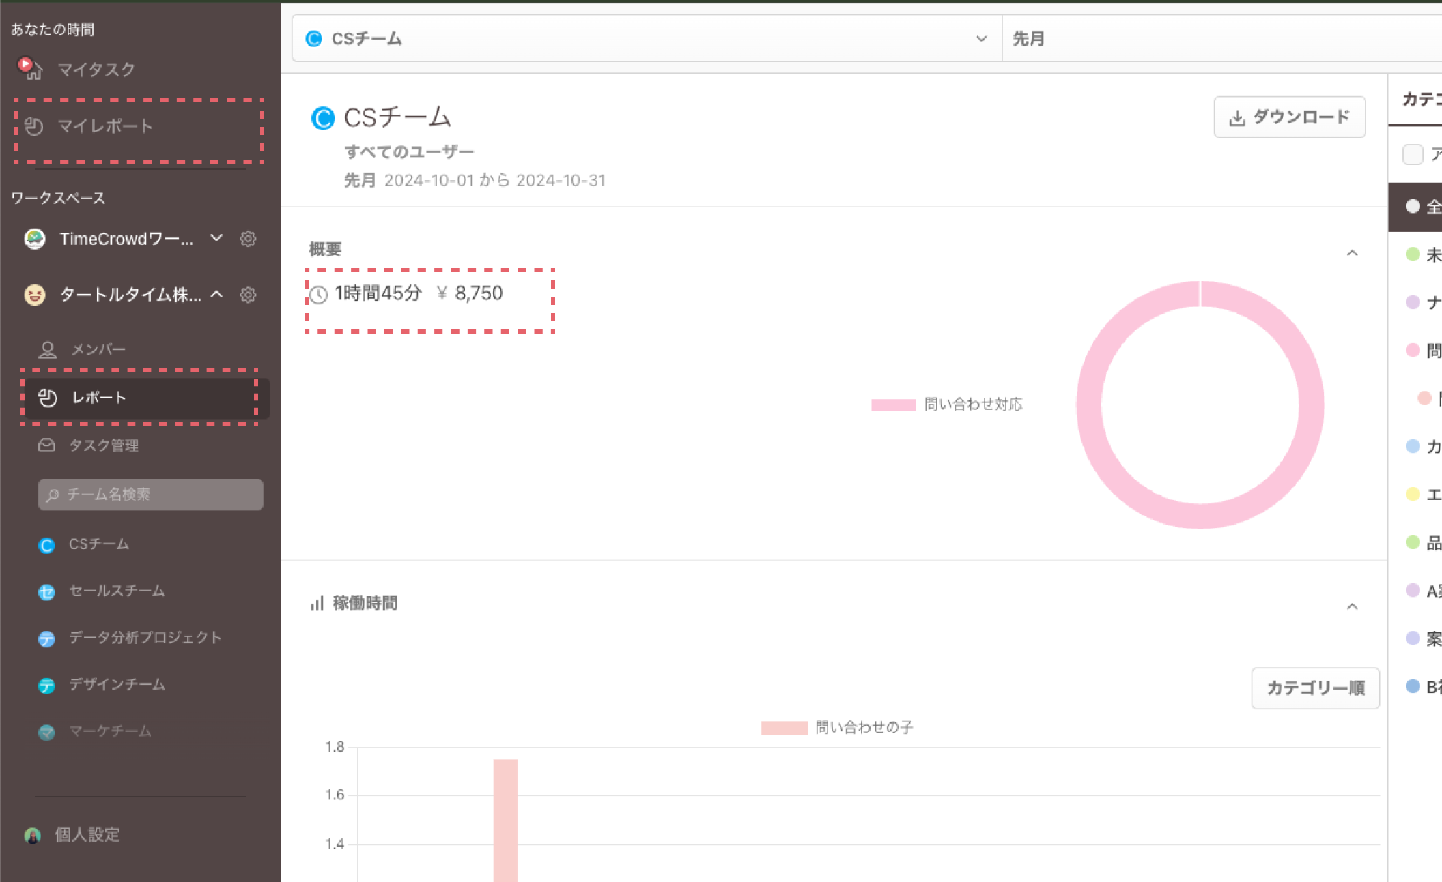The height and width of the screenshot is (882, 1442).
Task: Select レポート in the sidebar
Action: click(99, 398)
